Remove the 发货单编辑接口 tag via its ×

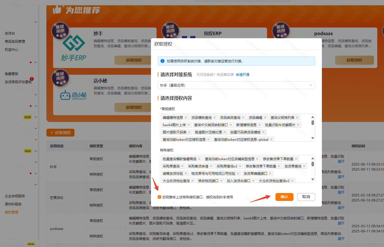pos(270,173)
